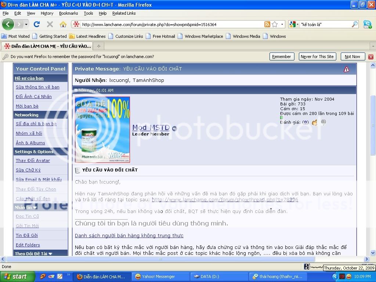Bookmark this page with the star icon
Screen dimensions: 376x282
[275, 24]
